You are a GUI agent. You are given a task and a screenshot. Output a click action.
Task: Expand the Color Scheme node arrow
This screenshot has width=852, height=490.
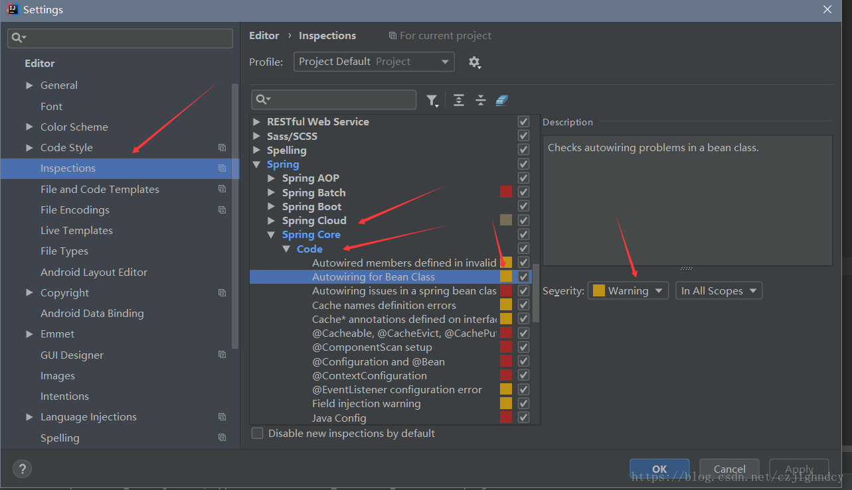[29, 127]
